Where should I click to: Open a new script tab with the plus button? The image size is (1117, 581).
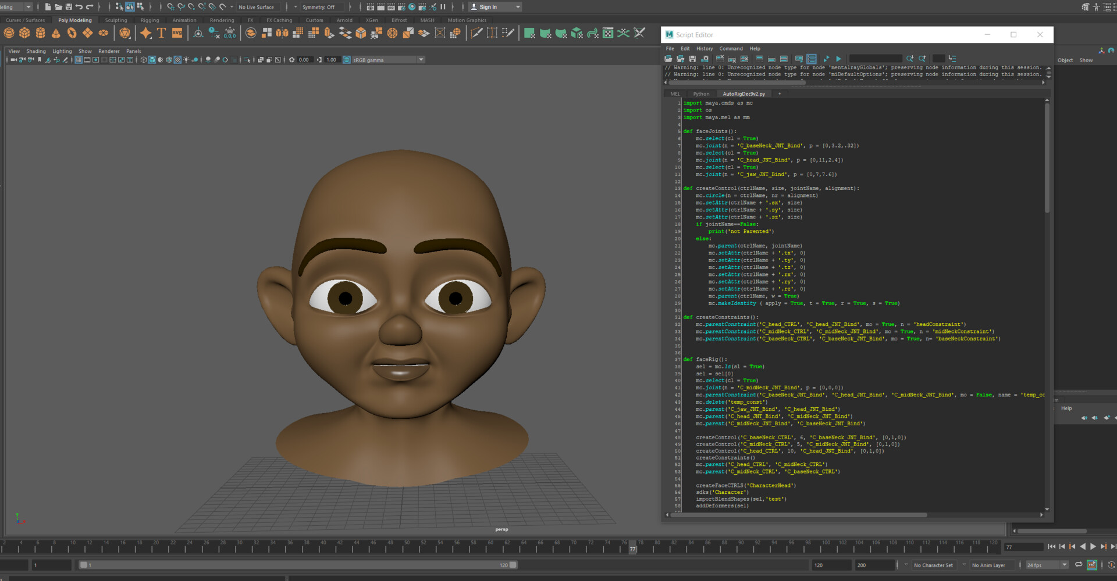(780, 94)
